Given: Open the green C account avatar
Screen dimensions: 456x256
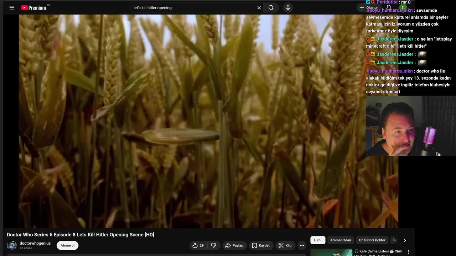Looking at the screenshot, I should tap(403, 7).
